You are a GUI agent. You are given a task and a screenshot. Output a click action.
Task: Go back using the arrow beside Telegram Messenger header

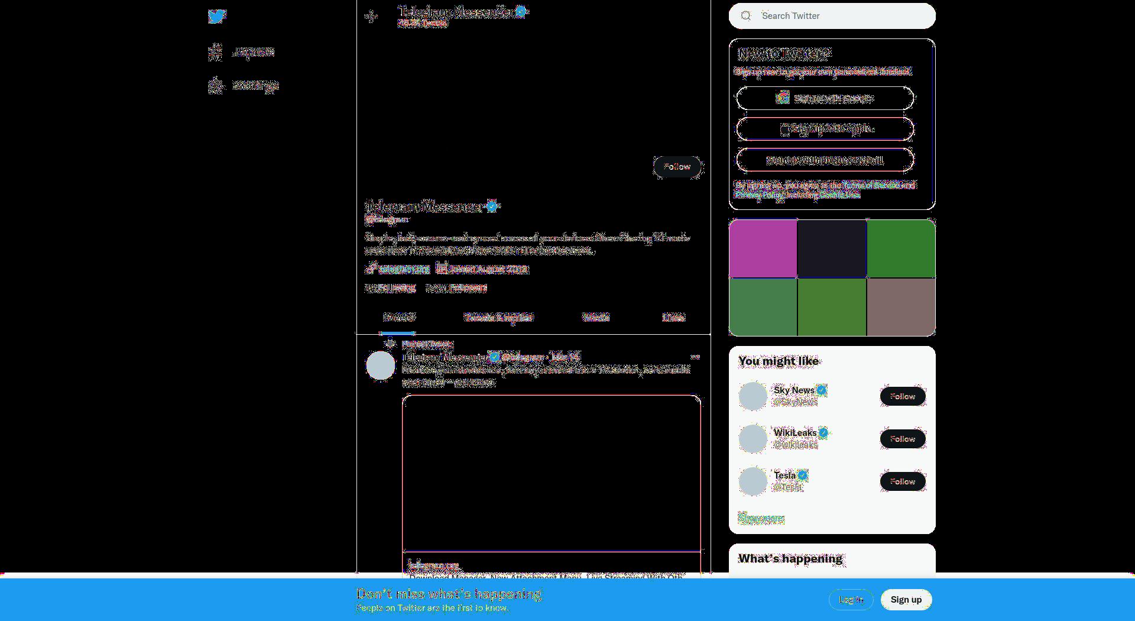tap(371, 17)
